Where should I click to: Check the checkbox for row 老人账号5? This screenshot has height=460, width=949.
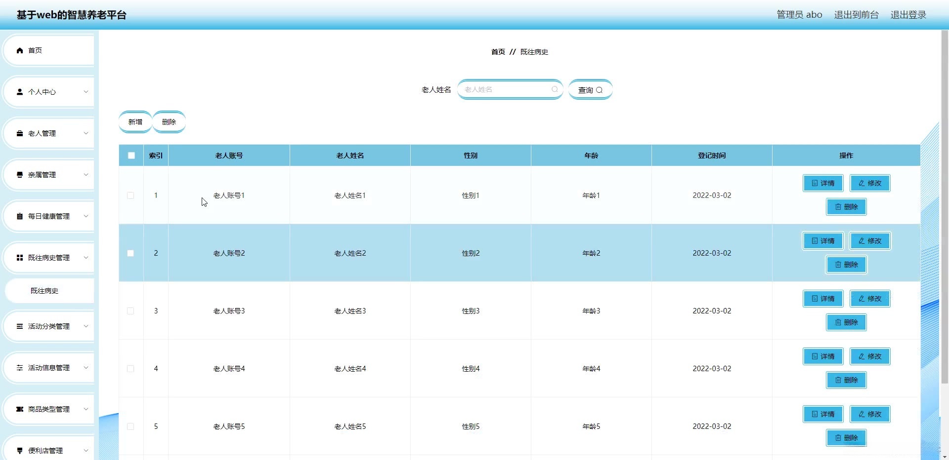[x=130, y=426]
